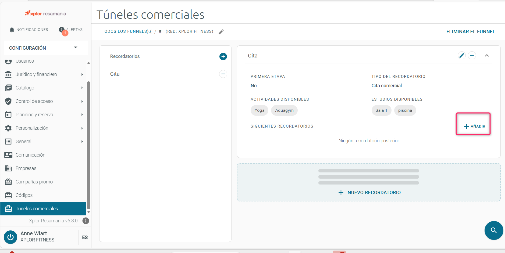Open Notificaciones bell
Viewport: 505px width, 253px height.
29,30
